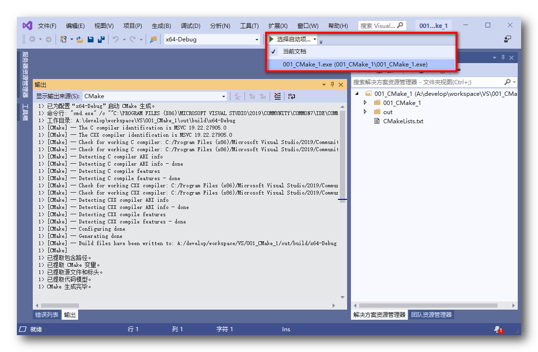Open the undo history dropdown arrow
This screenshot has height=352, width=538.
(124, 39)
